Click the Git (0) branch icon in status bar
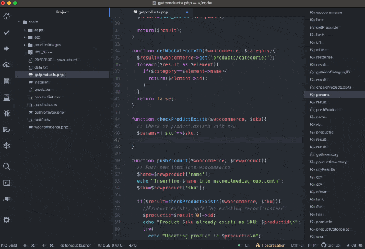Screen dimensions: 365x249 [x=348, y=245]
